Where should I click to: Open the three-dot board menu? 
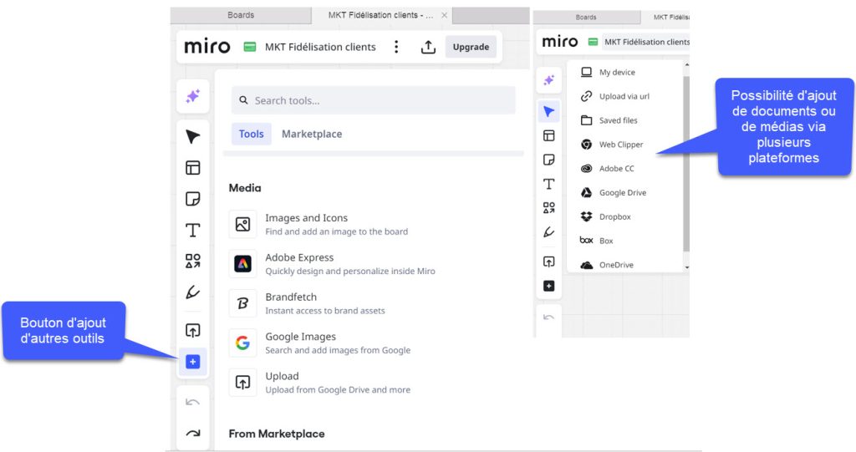tap(396, 47)
